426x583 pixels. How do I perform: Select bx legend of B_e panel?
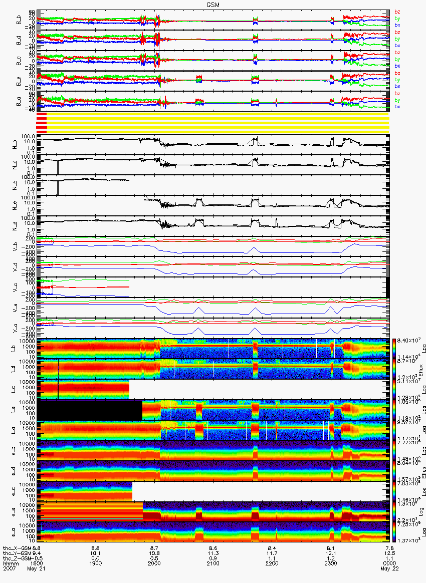point(397,86)
